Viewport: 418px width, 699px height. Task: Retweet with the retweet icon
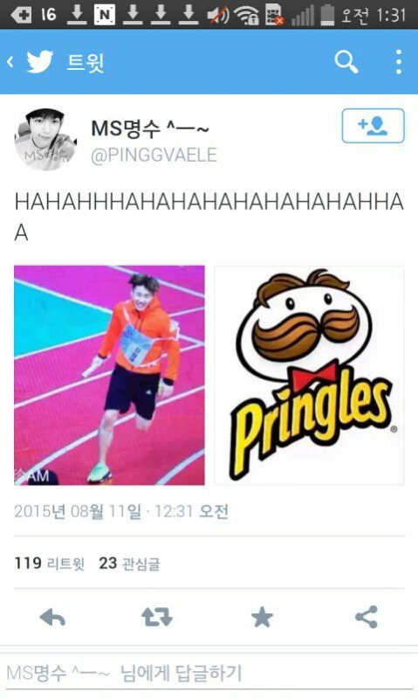(157, 618)
